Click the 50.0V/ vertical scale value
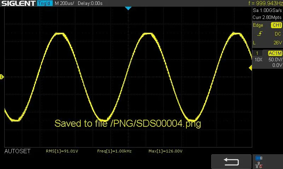This screenshot has height=169, width=283. [275, 60]
